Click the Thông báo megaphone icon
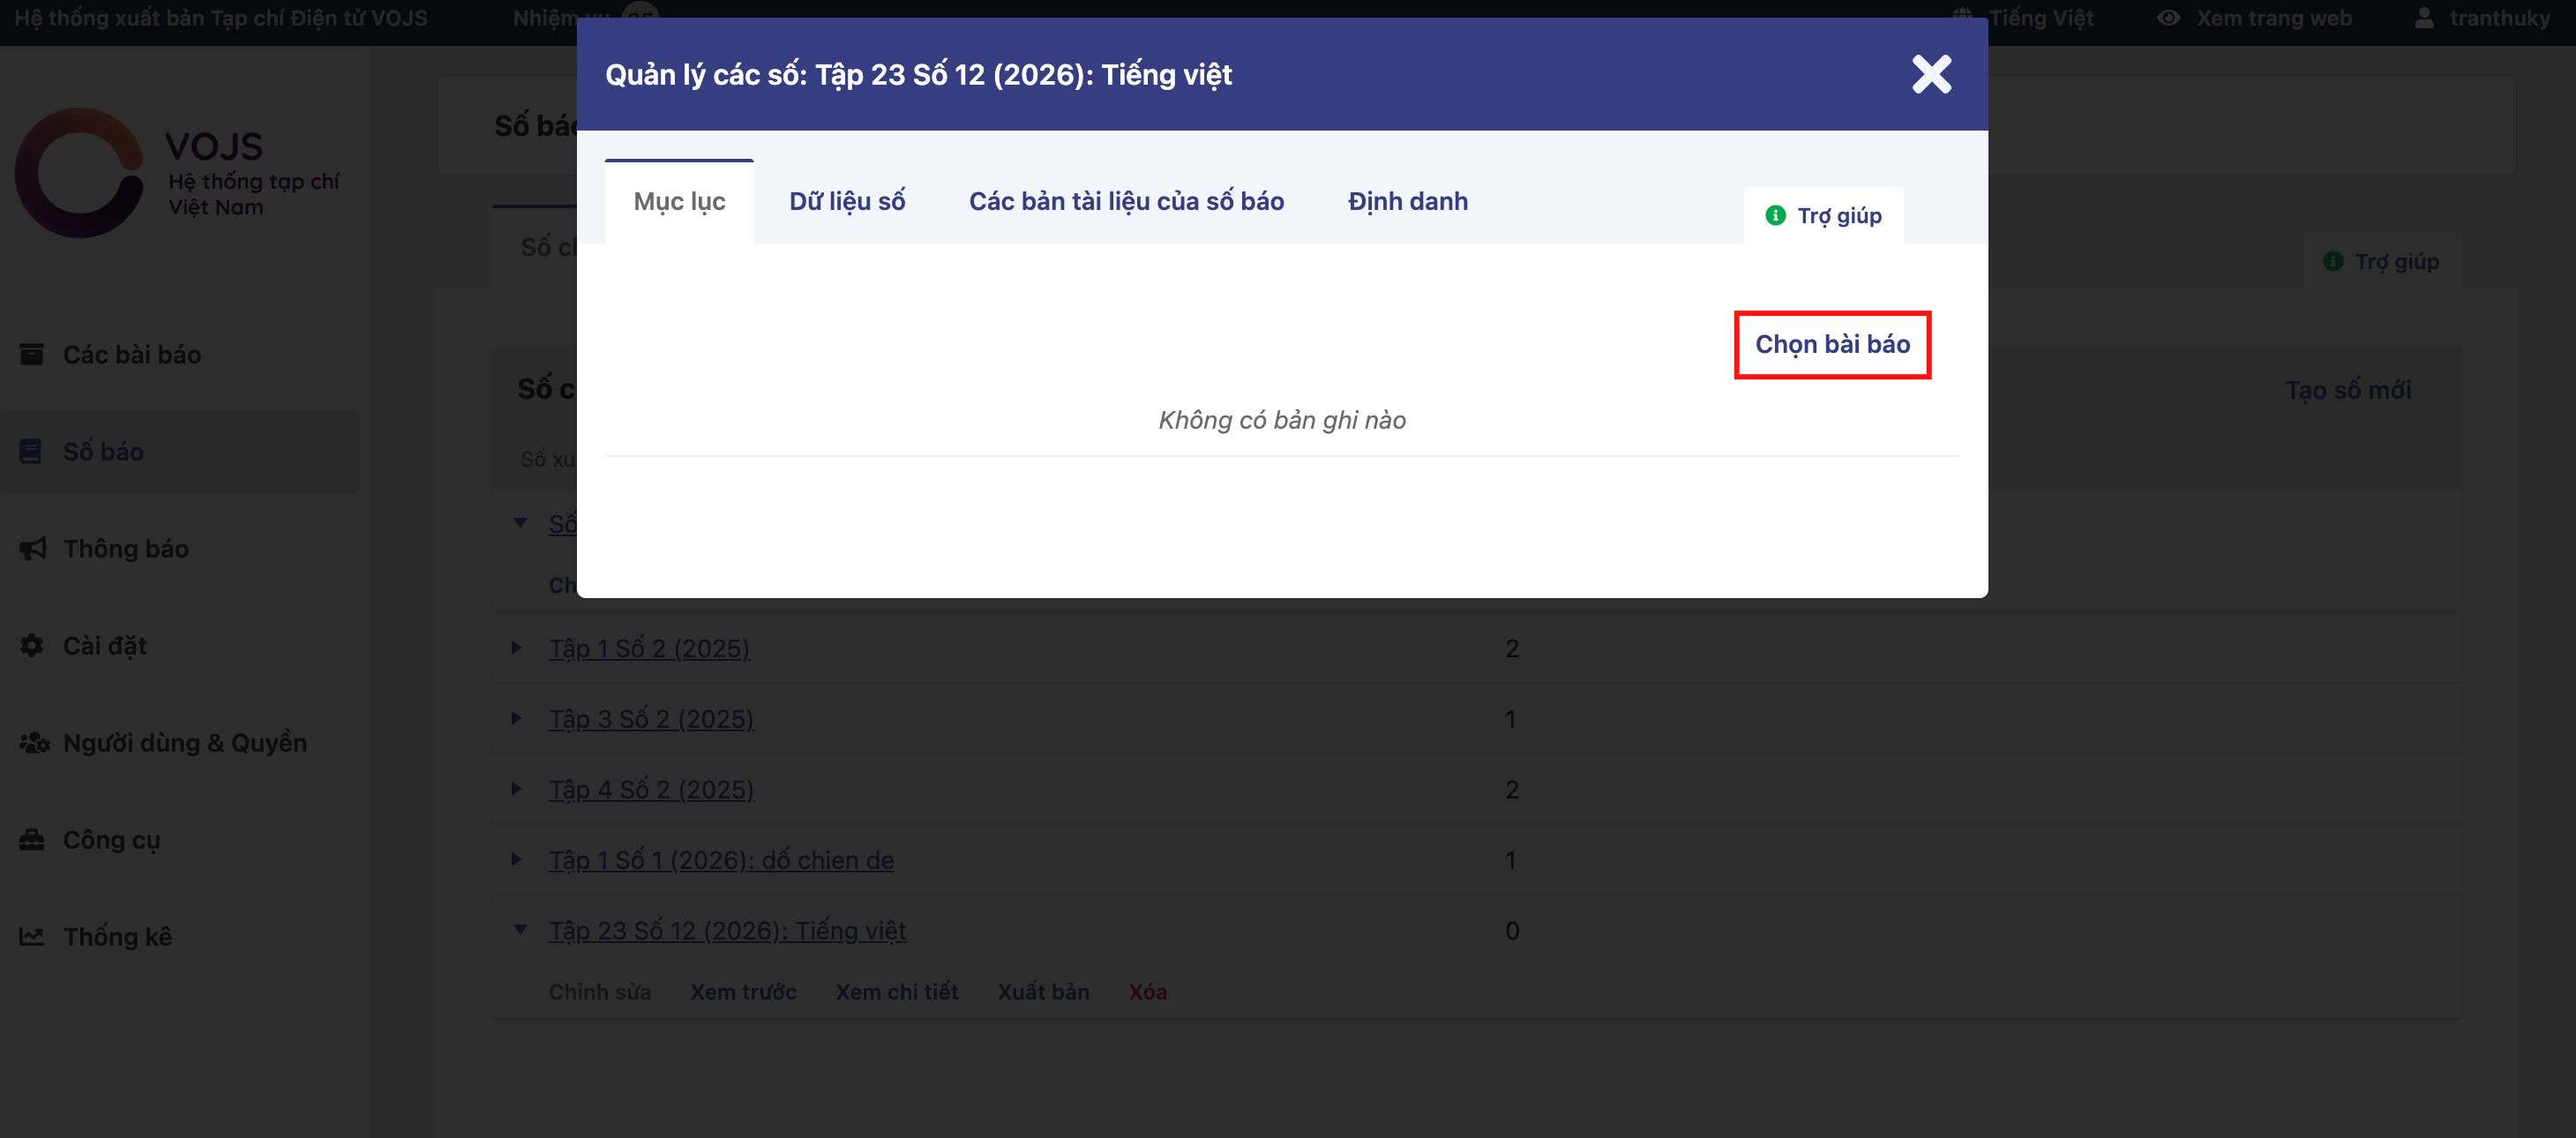This screenshot has height=1138, width=2576. click(x=33, y=548)
